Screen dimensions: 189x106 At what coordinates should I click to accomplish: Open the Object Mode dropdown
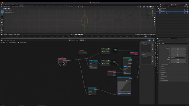click(7, 7)
